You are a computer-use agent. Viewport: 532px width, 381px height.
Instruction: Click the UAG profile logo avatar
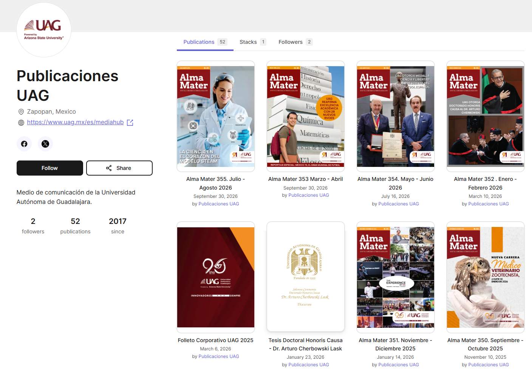pyautogui.click(x=44, y=30)
